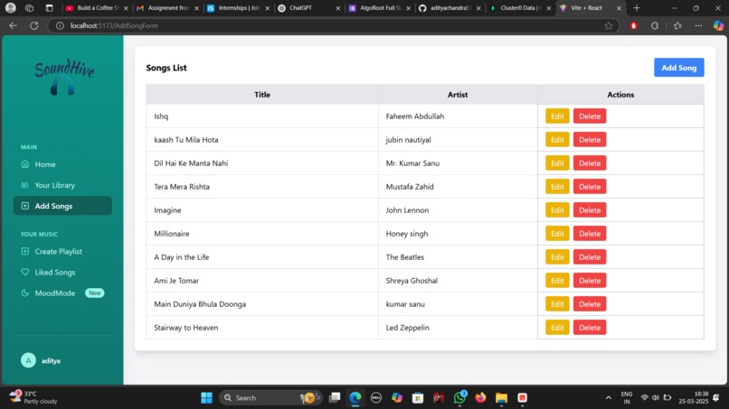Click the Create Playlist plus icon

click(x=25, y=251)
